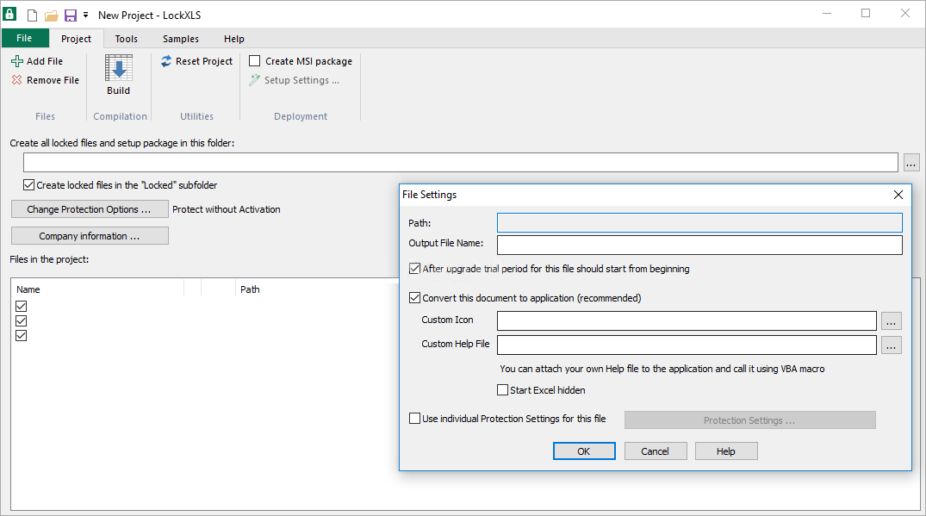Close the File Settings dialog
The width and height of the screenshot is (926, 516).
(x=898, y=195)
